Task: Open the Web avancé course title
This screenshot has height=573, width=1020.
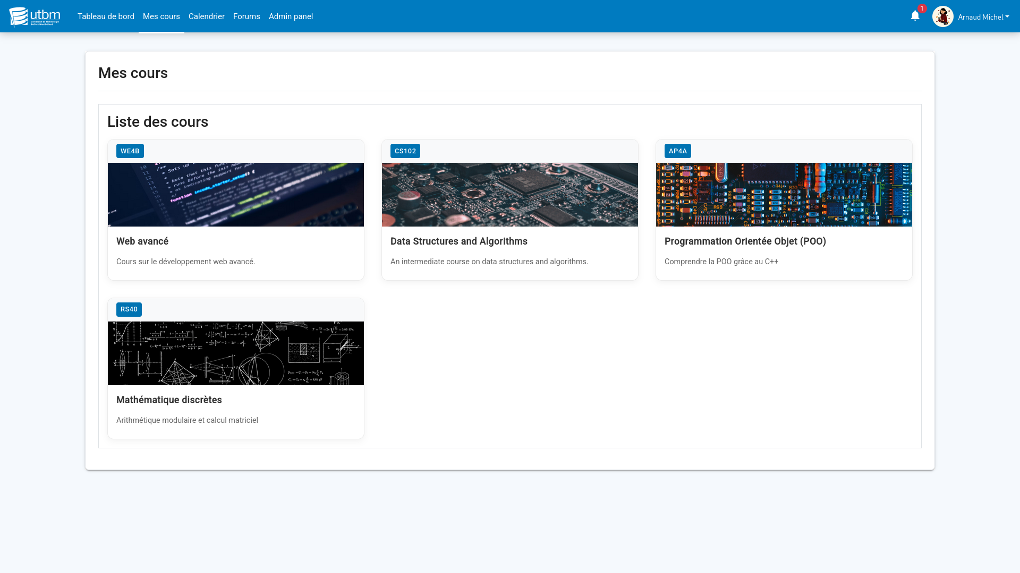Action: 142,241
